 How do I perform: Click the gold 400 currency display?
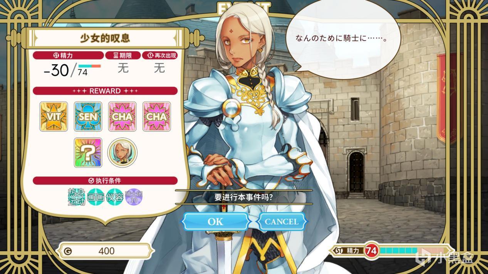click(106, 251)
